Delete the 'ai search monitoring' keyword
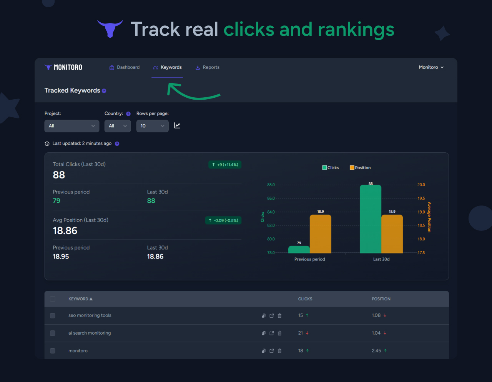The width and height of the screenshot is (492, 382). (279, 333)
